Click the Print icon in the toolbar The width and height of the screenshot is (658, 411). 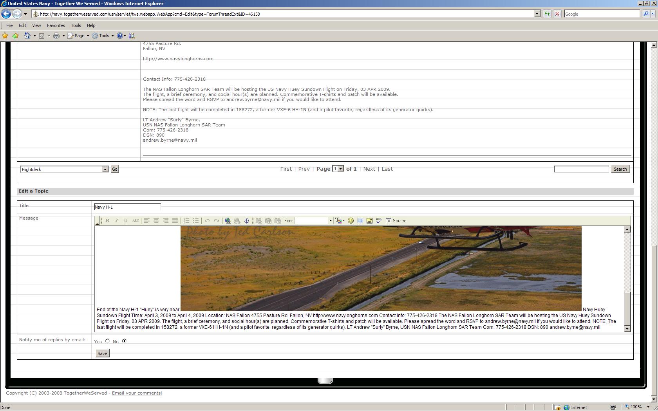pyautogui.click(x=56, y=36)
